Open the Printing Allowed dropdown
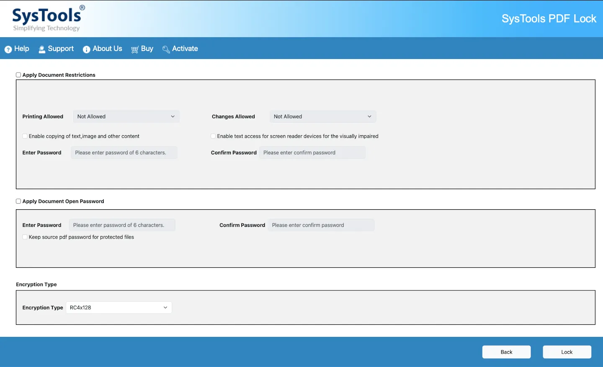The image size is (603, 367). tap(126, 116)
